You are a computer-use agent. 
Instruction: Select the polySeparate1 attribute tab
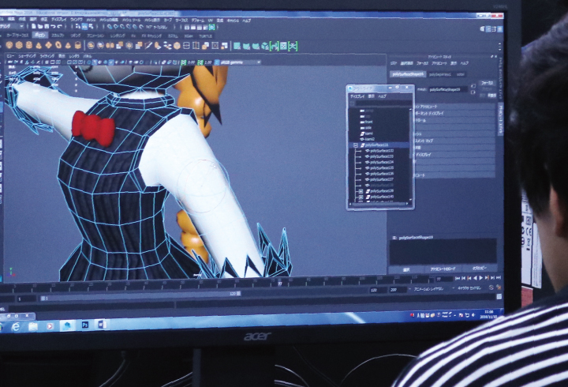440,74
